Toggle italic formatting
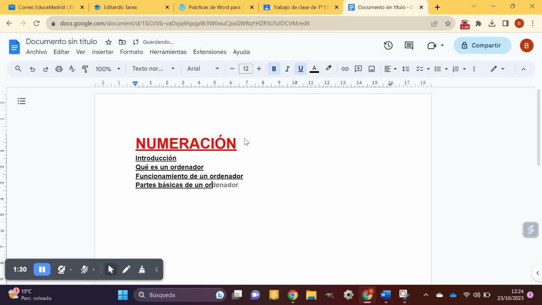This screenshot has height=305, width=542. 287,69
